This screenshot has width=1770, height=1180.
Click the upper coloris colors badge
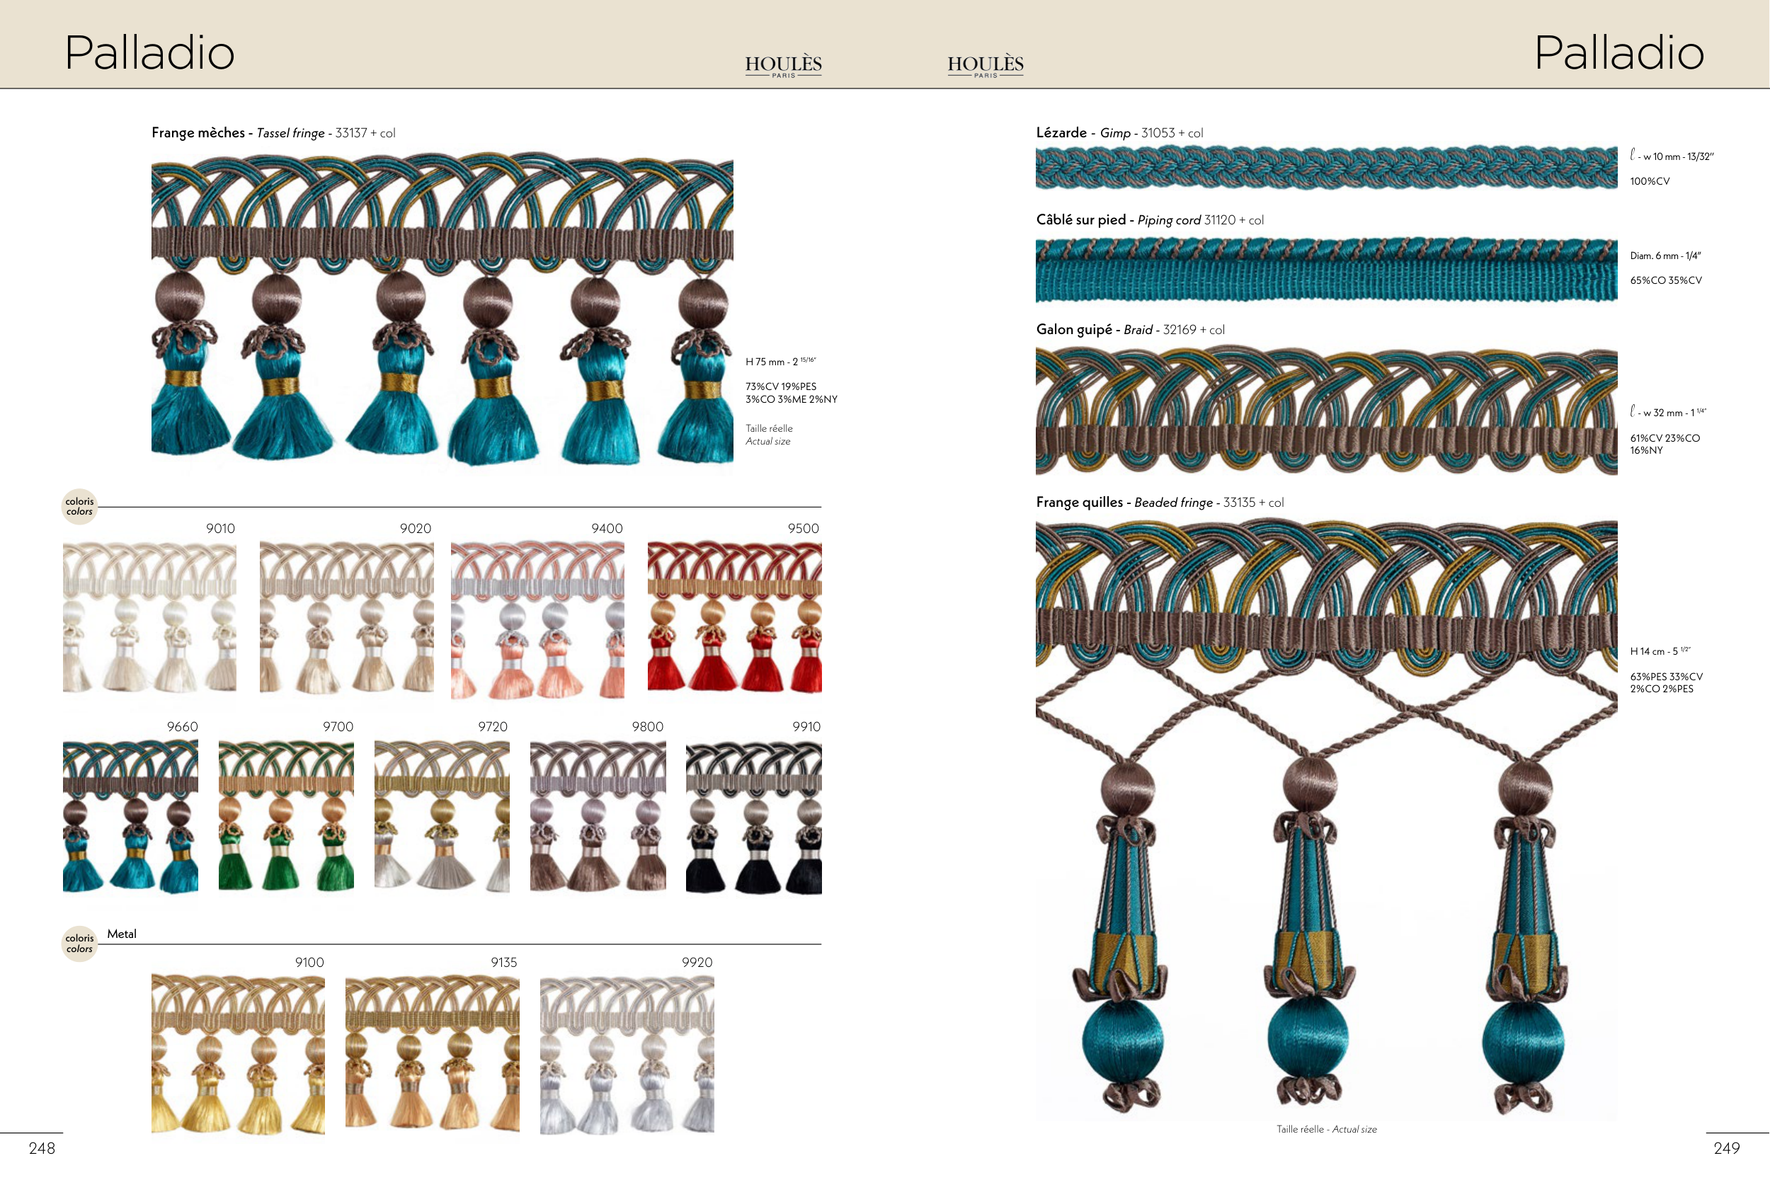point(79,506)
